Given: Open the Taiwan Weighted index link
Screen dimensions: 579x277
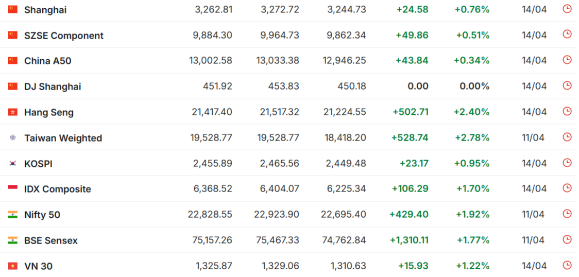Looking at the screenshot, I should (x=63, y=138).
